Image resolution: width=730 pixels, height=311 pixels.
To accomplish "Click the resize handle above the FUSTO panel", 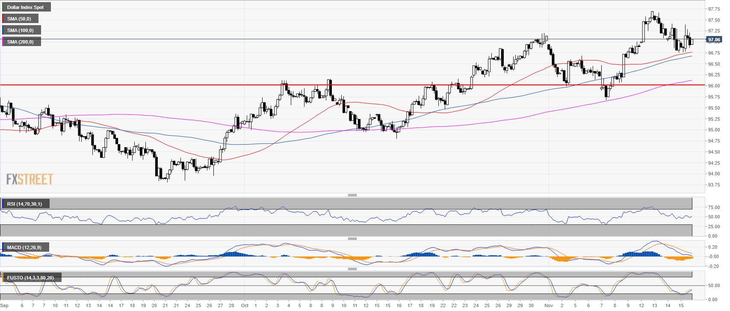I will click(x=352, y=269).
